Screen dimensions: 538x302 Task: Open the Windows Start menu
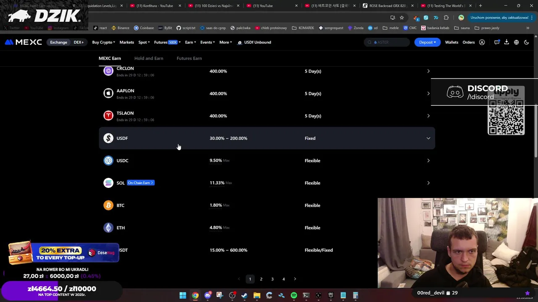pyautogui.click(x=183, y=295)
